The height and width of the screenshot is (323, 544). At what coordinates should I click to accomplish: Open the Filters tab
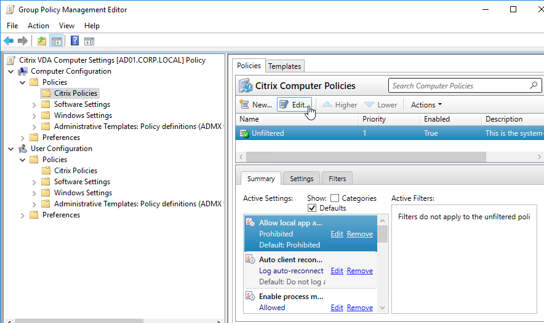click(x=337, y=179)
